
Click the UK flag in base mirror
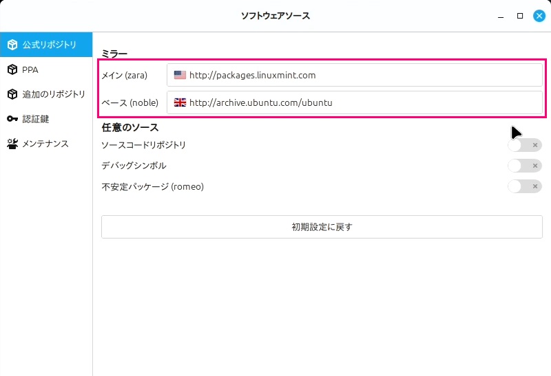click(180, 102)
